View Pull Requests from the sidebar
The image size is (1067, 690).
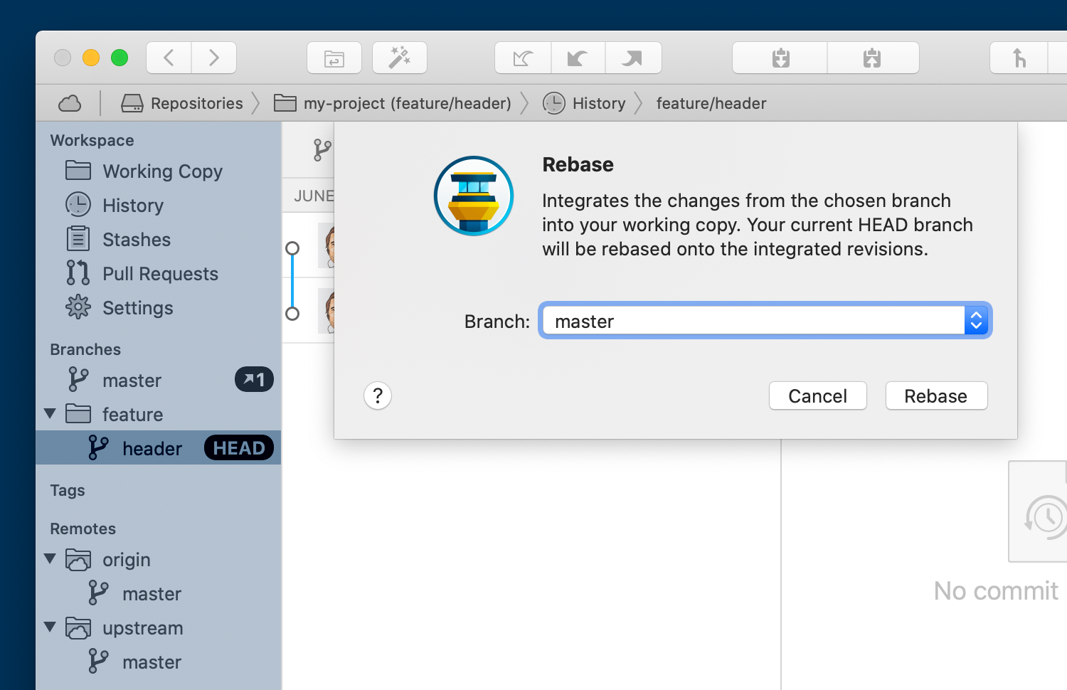tap(160, 273)
